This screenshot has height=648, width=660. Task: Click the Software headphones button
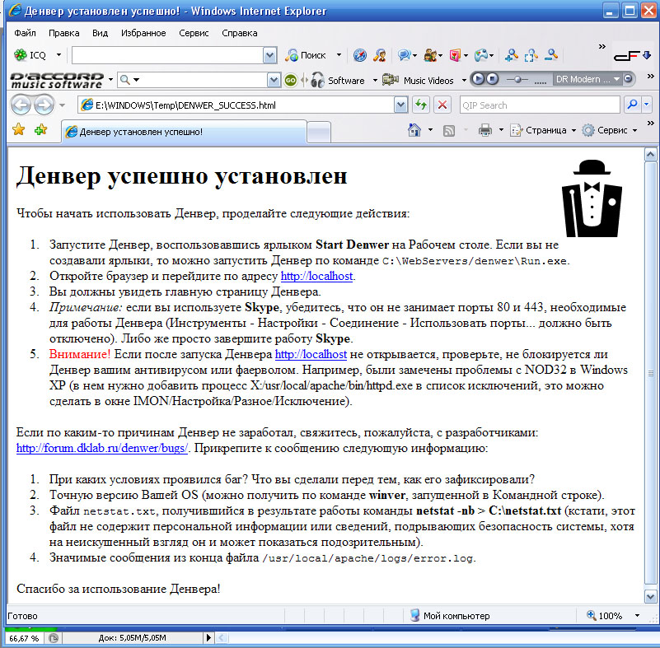pos(338,80)
